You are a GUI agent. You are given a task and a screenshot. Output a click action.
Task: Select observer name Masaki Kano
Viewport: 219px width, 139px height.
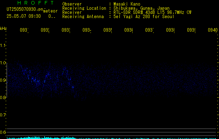127,4
